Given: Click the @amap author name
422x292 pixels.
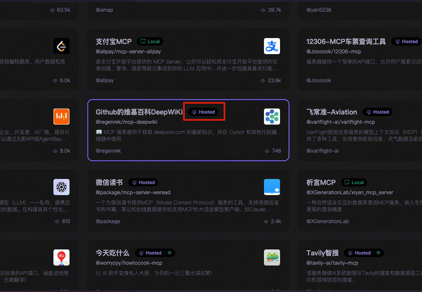Looking at the screenshot, I should (104, 10).
